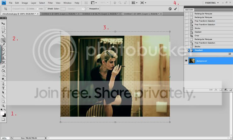Click the Background layer thumbnail
The image size is (233, 140).
pyautogui.click(x=192, y=61)
